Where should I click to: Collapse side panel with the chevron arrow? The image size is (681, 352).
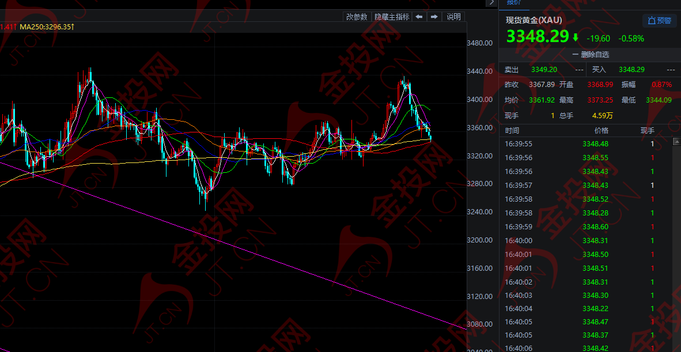491,3
